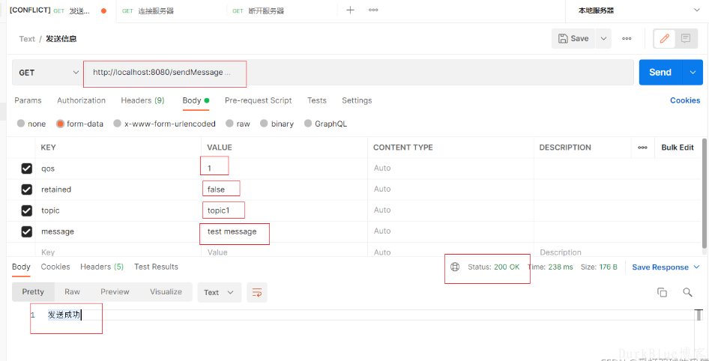Click the 发送成功 response text
This screenshot has height=361, width=709.
coord(64,315)
